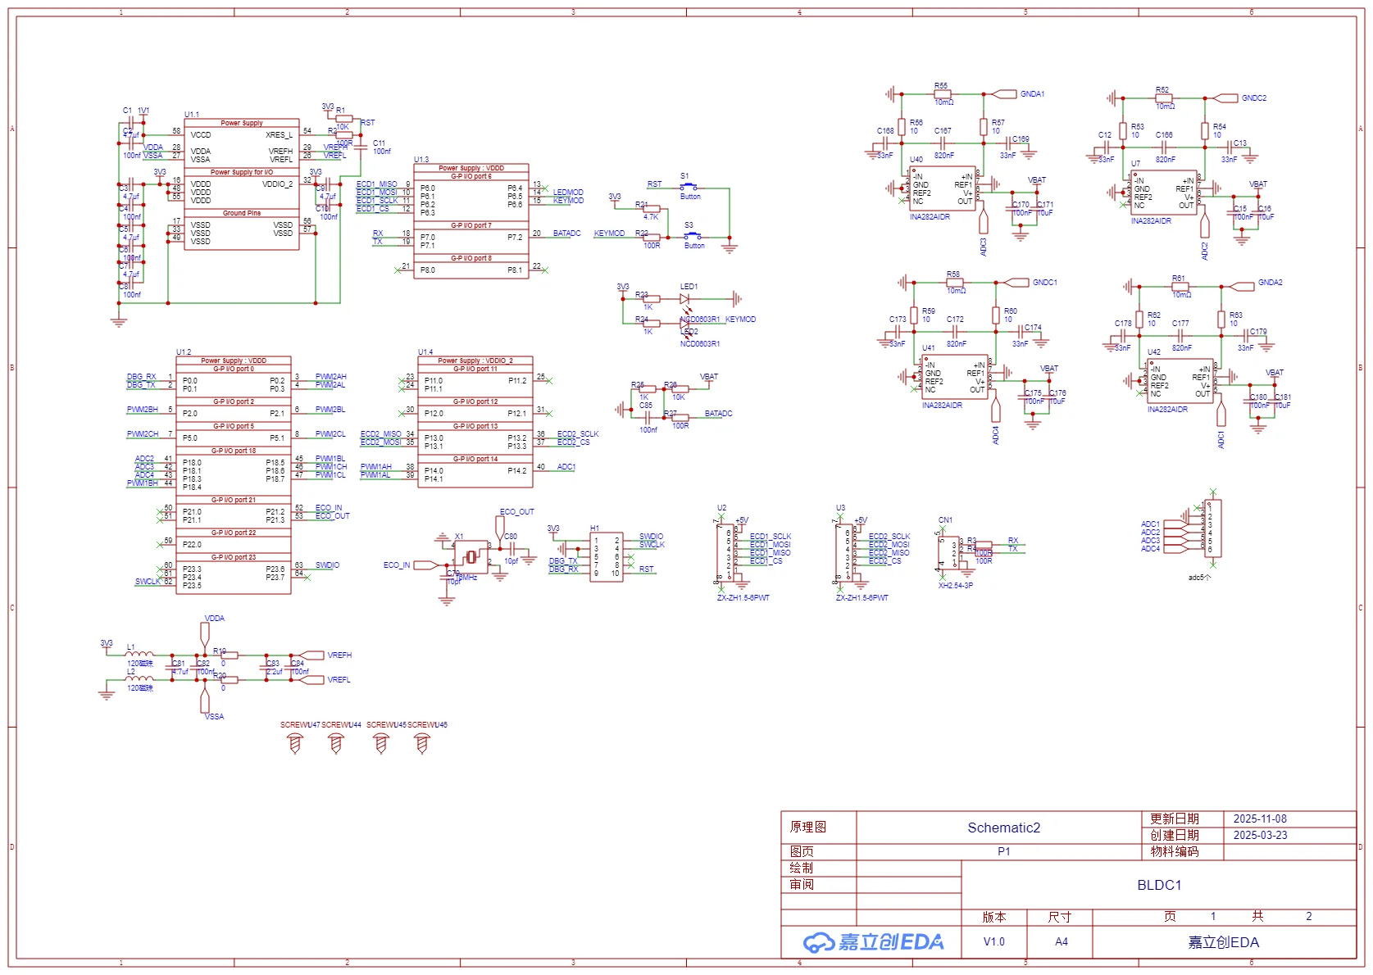Click the GNDA1 net port symbol

pos(1004,94)
